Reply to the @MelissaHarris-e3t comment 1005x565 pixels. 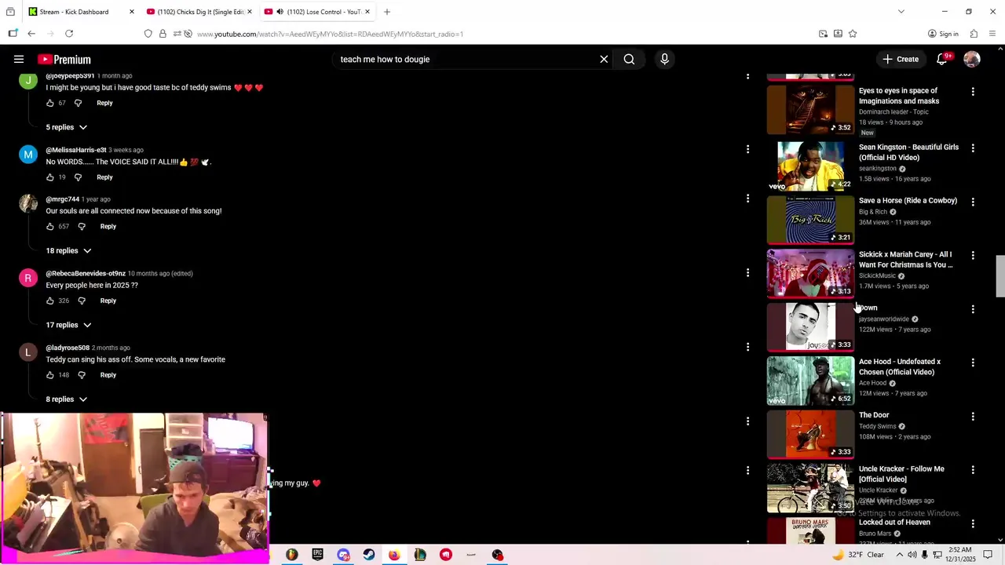104,177
